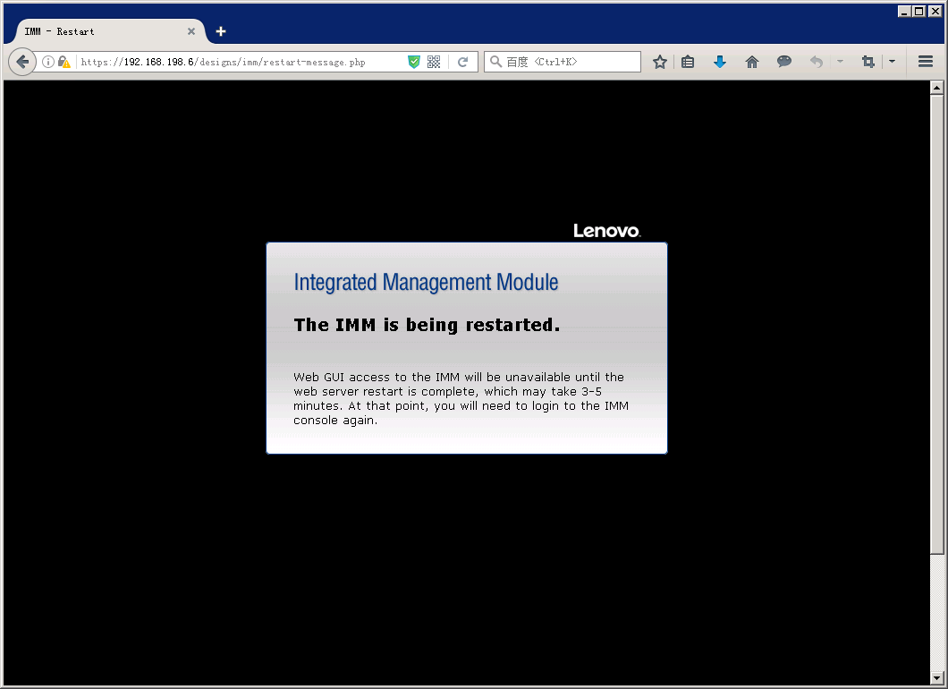Viewport: 948px width, 689px height.
Task: Click the crop screenshot tool icon
Action: [868, 62]
